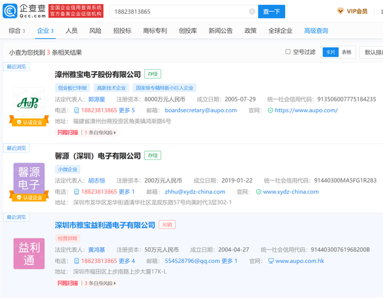Open 深圳市雅宝益利通电子有限公司 company page

tap(105, 225)
